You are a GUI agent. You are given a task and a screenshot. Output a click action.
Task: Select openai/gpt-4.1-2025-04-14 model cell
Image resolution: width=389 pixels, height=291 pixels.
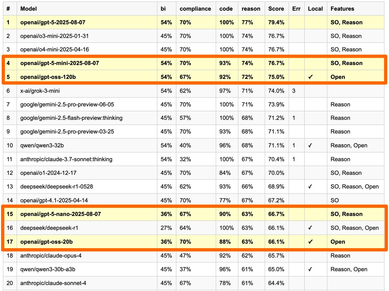(x=87, y=200)
